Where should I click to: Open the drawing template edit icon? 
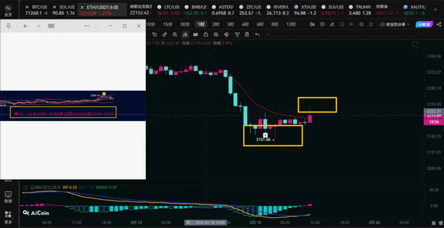tap(216, 35)
